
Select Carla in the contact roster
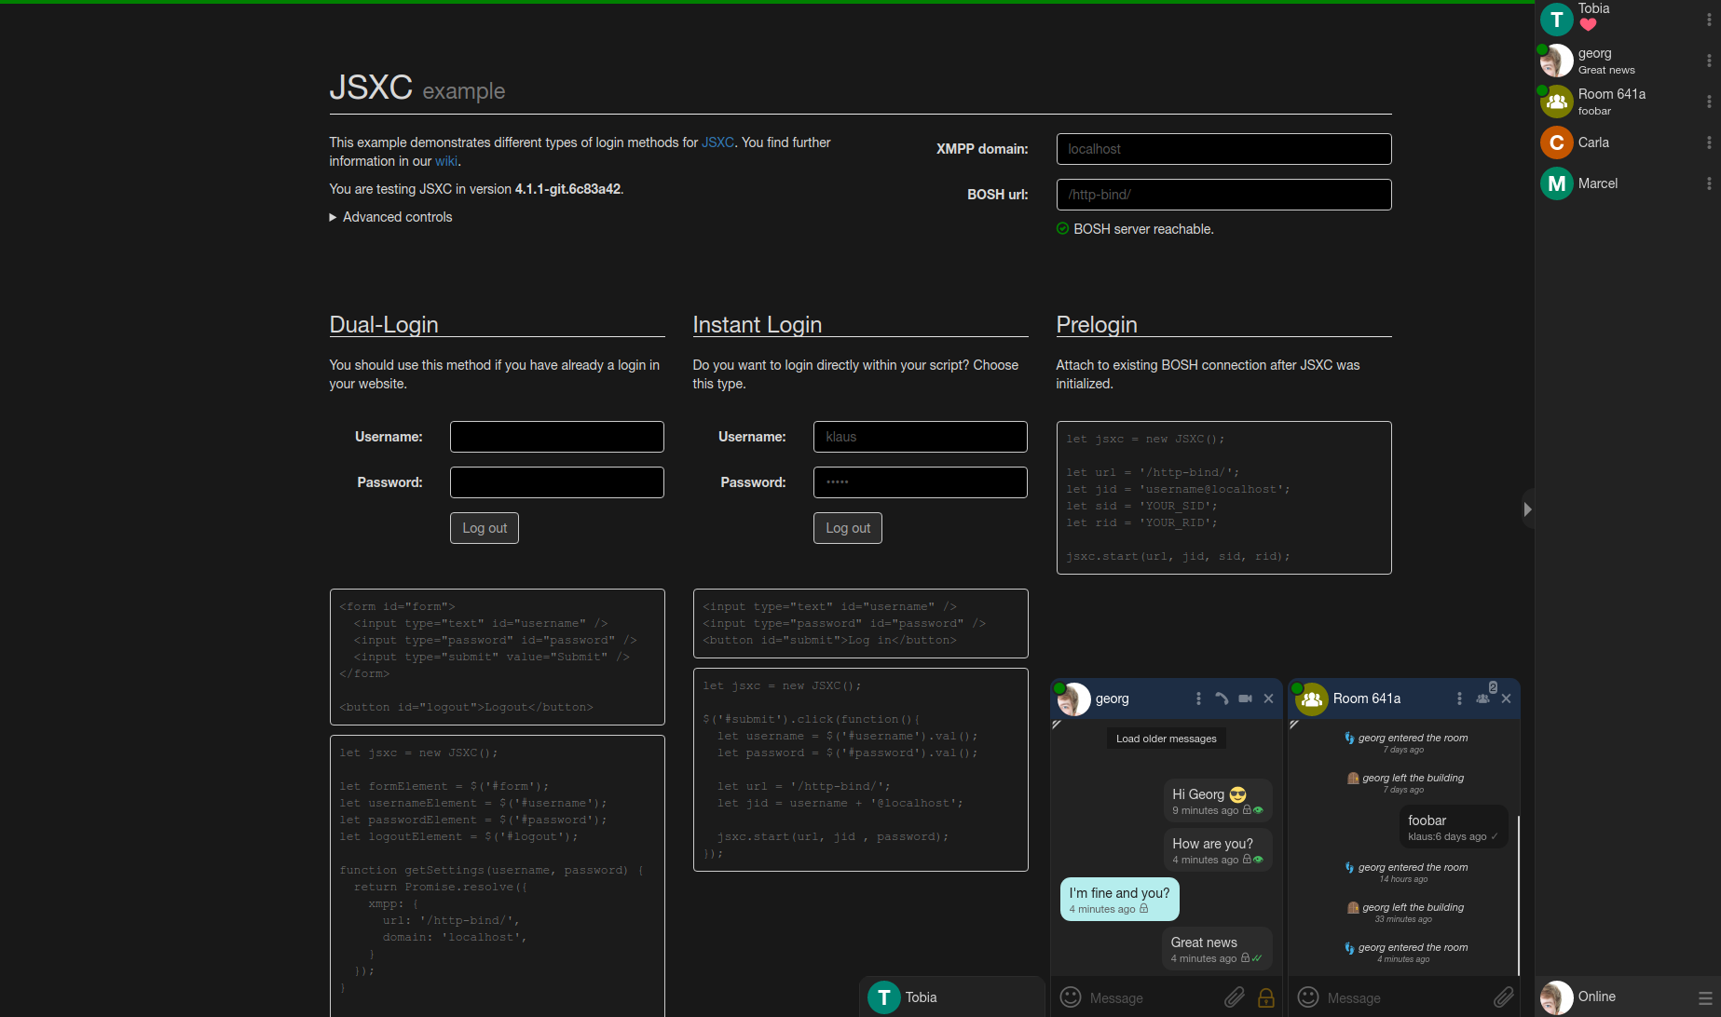(x=1628, y=142)
